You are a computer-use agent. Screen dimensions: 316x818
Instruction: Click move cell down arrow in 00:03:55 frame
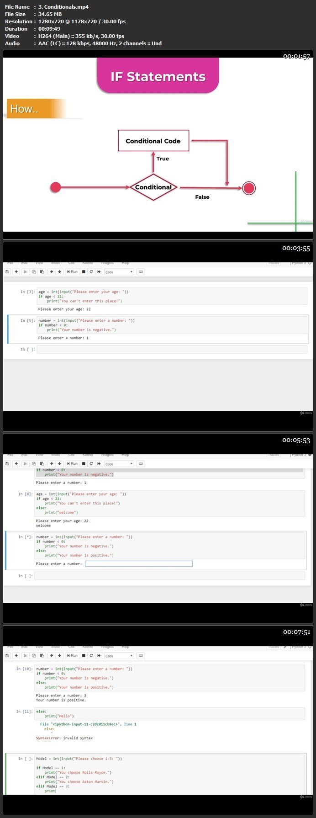[x=59, y=272]
